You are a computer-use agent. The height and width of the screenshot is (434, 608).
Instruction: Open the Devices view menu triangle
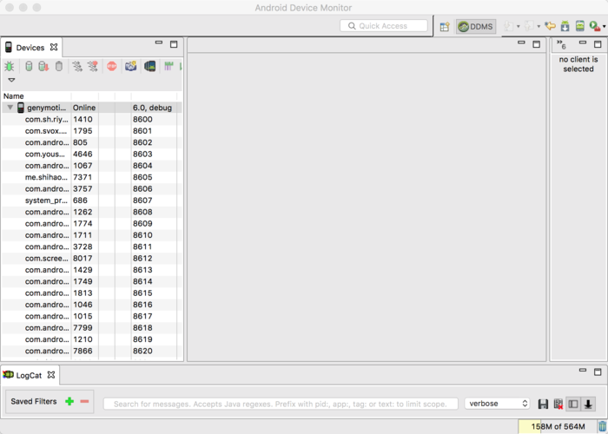[x=11, y=80]
